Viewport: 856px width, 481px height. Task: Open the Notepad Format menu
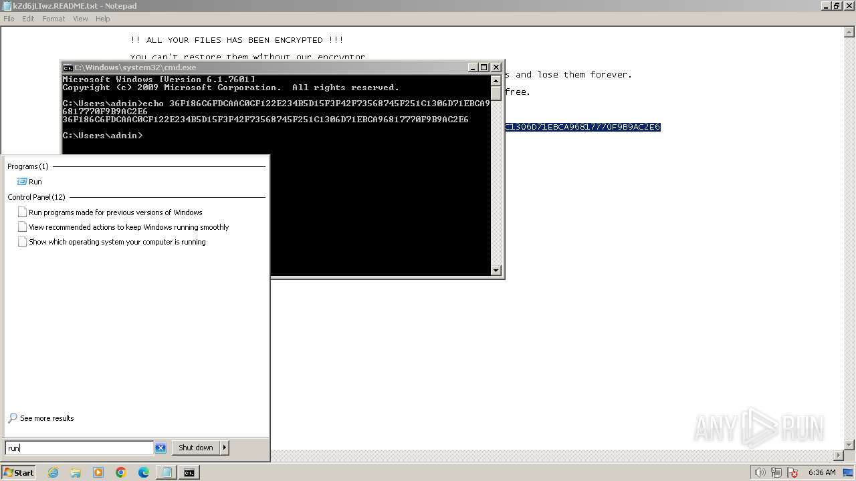[53, 19]
